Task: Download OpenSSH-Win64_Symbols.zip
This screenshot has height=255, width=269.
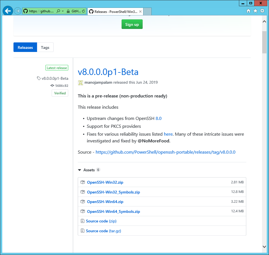Action: tap(113, 211)
